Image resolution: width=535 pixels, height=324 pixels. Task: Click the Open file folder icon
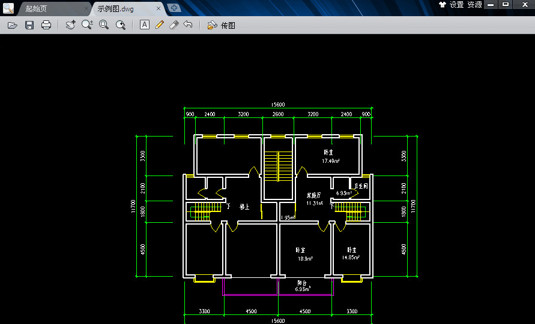pos(12,25)
